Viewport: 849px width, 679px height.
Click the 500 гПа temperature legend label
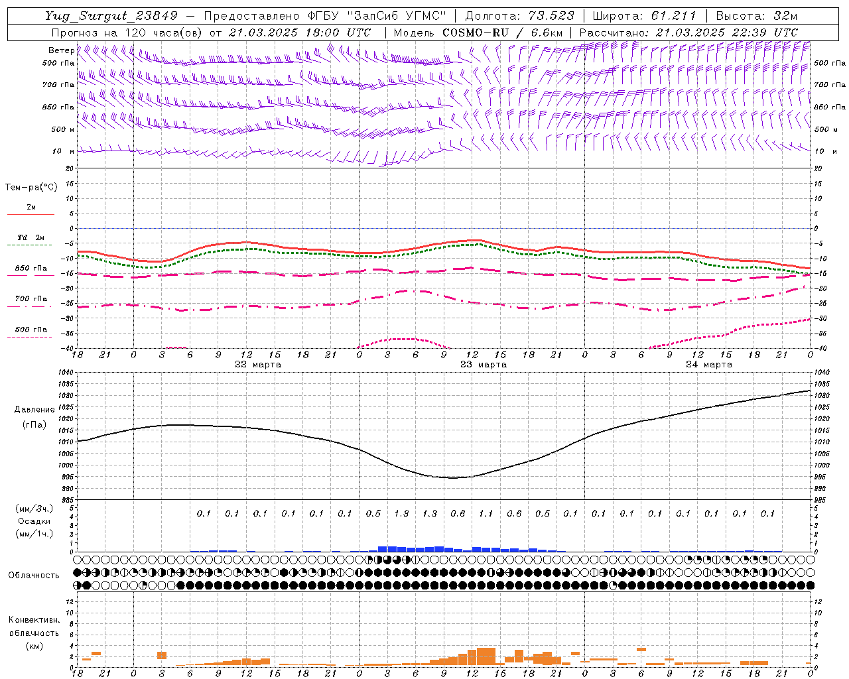pyautogui.click(x=31, y=330)
